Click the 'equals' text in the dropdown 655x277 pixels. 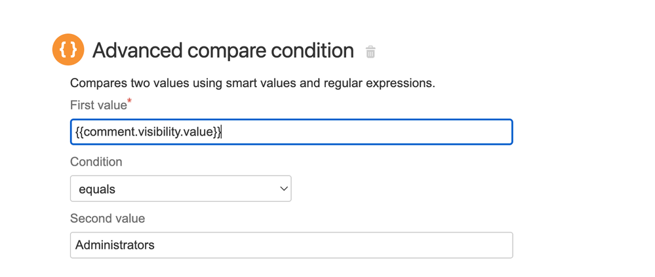pos(97,189)
